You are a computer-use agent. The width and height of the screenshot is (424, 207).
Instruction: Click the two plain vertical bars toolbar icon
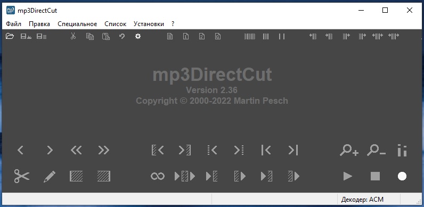click(x=282, y=36)
